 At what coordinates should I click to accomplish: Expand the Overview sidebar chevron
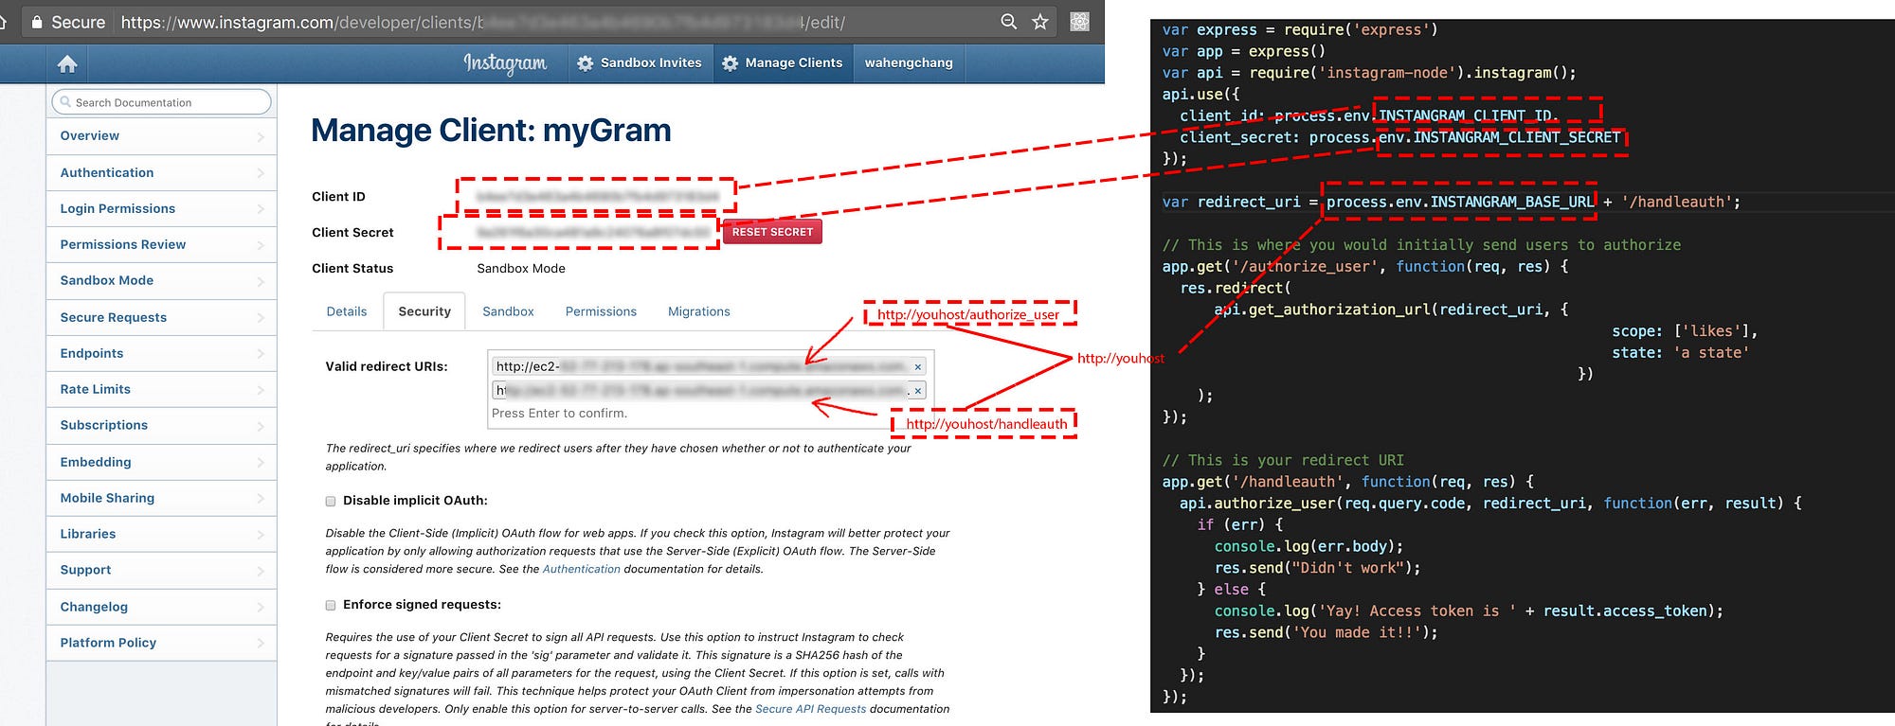(x=261, y=137)
